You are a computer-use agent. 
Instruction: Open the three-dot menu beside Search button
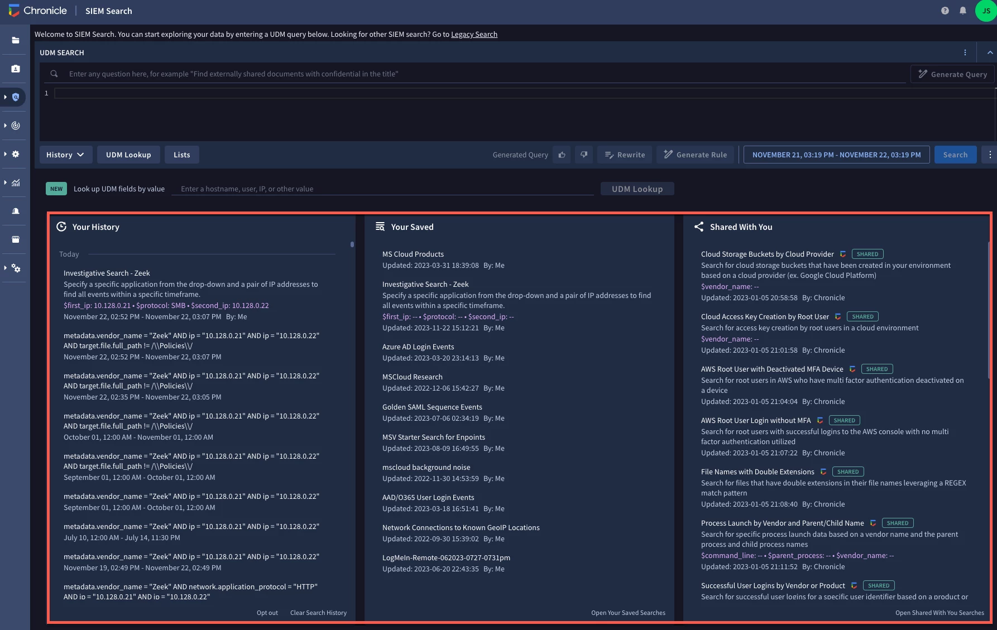990,155
